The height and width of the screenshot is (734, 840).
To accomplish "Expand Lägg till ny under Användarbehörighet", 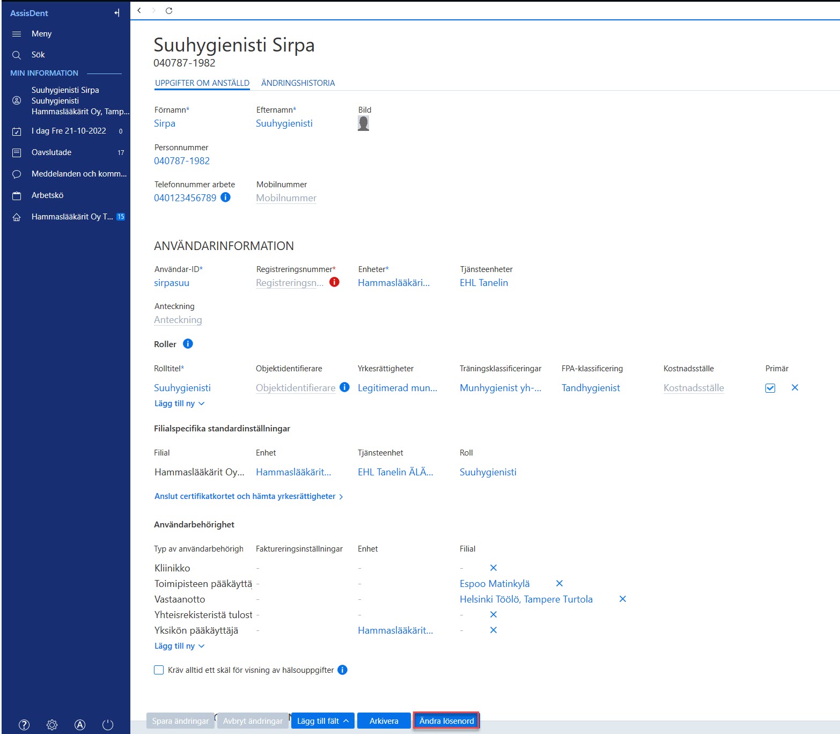I will pos(179,646).
